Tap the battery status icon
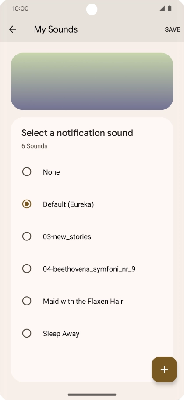 point(170,8)
